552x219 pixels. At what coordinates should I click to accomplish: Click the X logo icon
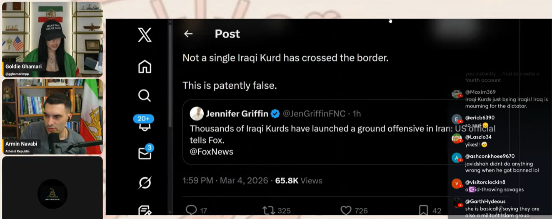coord(145,35)
